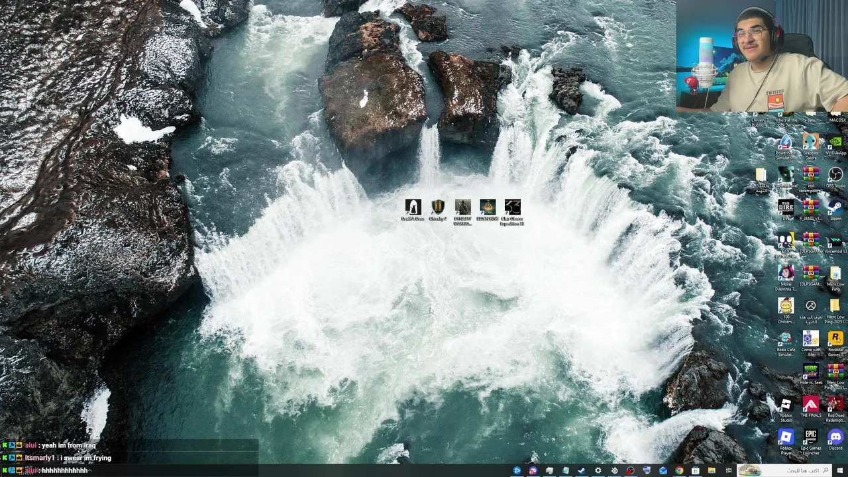The width and height of the screenshot is (848, 477).
Task: Select the Dynasty Warriors desktop icon
Action: pyautogui.click(x=462, y=213)
